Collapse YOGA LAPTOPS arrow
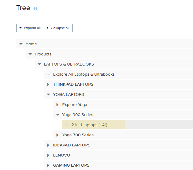Image resolution: width=193 pixels, height=170 pixels. click(49, 94)
